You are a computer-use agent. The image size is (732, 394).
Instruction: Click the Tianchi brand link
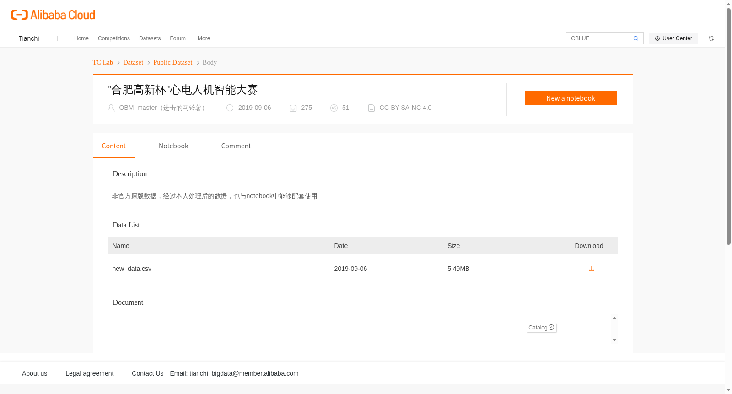pos(29,38)
